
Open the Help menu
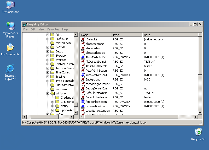coord(65,29)
